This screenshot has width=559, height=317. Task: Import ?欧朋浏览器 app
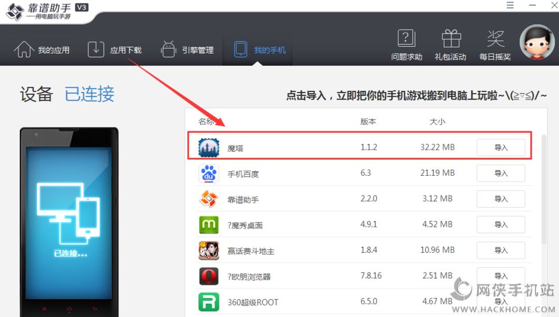[x=501, y=276]
